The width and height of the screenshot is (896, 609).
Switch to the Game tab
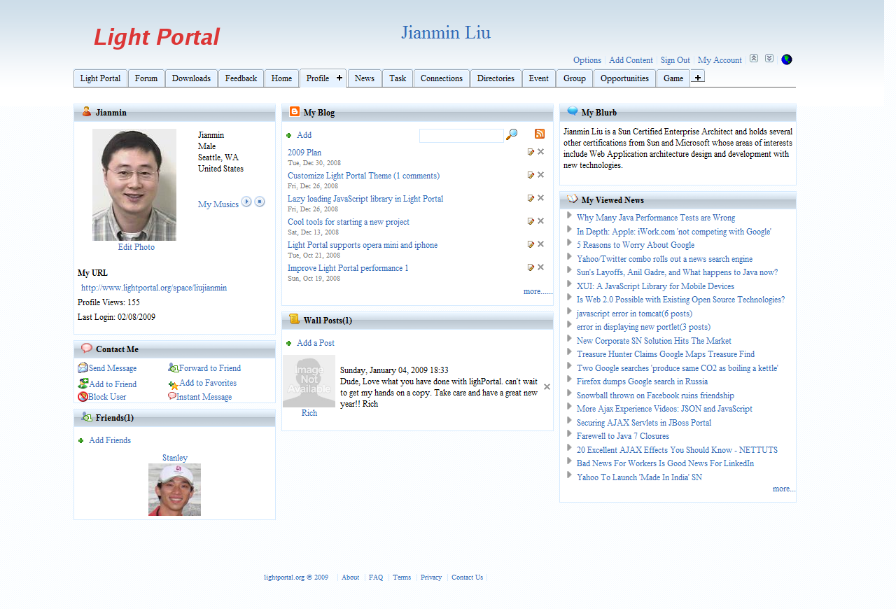point(673,78)
